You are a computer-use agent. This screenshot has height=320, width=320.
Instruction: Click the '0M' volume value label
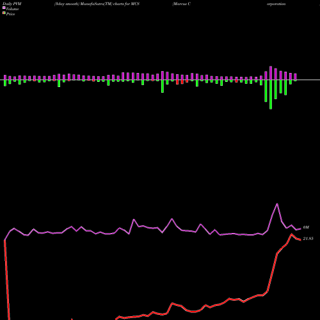pos(306,227)
